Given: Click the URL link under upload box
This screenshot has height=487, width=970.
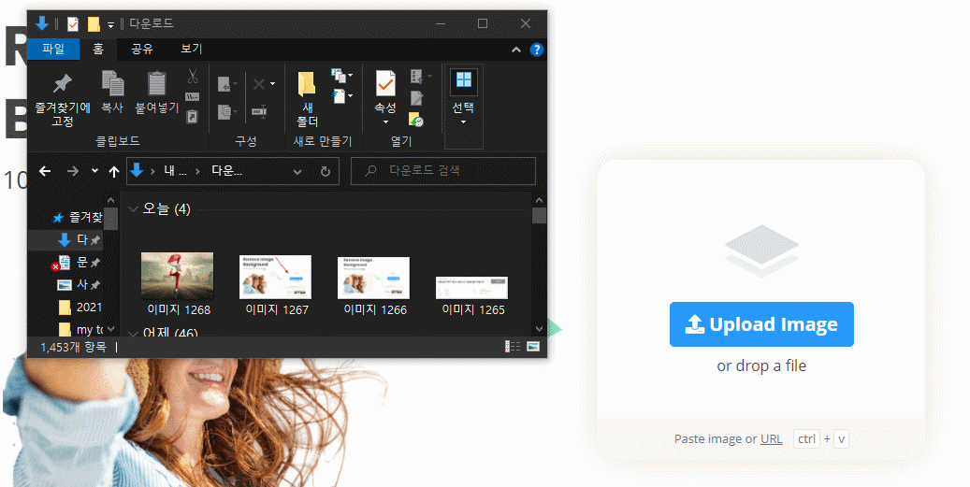Looking at the screenshot, I should pyautogui.click(x=772, y=438).
